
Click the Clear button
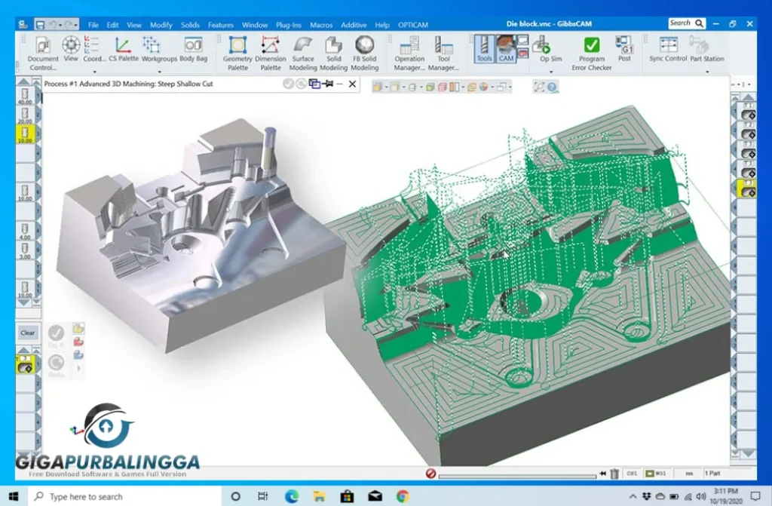click(x=28, y=333)
